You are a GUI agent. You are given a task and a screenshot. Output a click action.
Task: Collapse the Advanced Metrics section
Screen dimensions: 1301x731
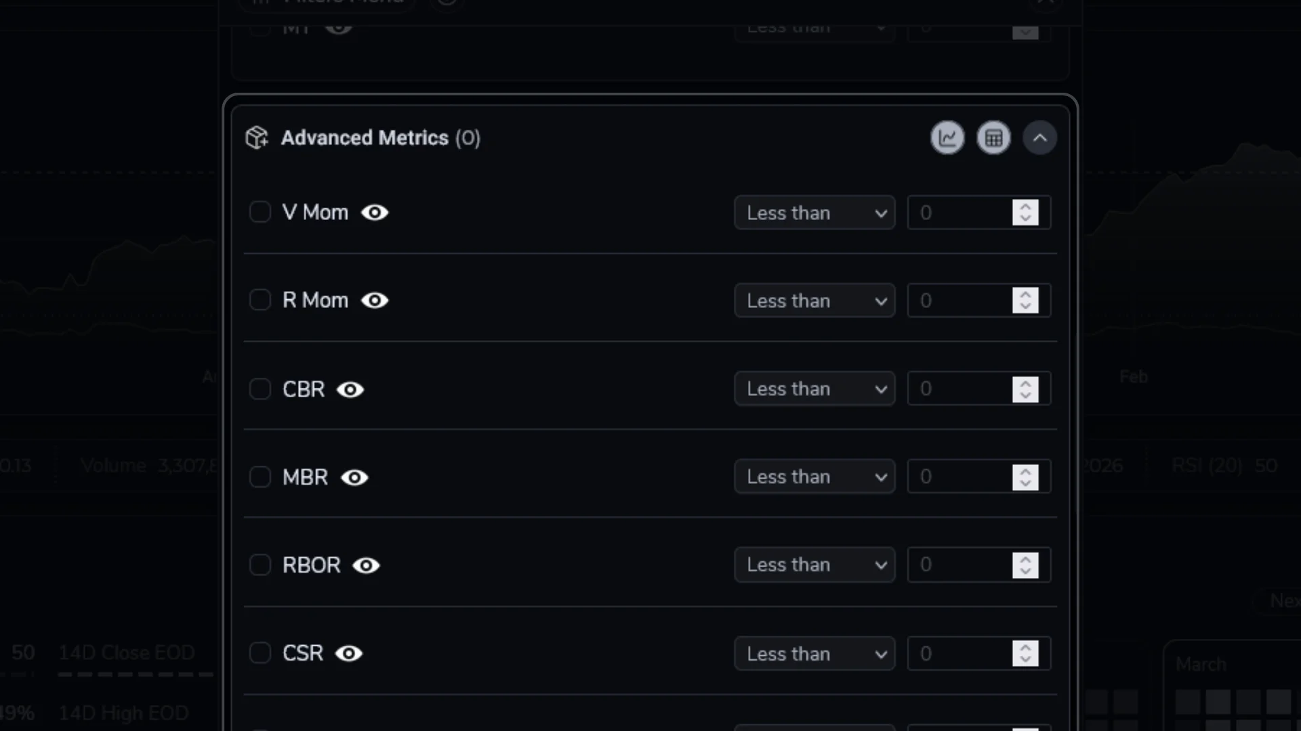(1040, 137)
